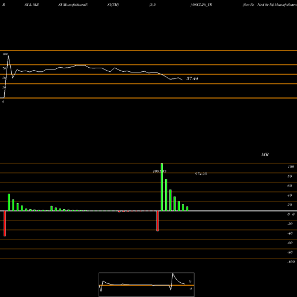This screenshot has width=297, height=297.
Task: Click the 'SI(TM)' header label
Action: coord(113,5)
